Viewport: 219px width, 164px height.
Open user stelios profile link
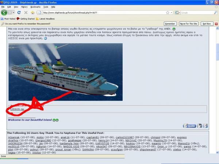click(x=177, y=149)
